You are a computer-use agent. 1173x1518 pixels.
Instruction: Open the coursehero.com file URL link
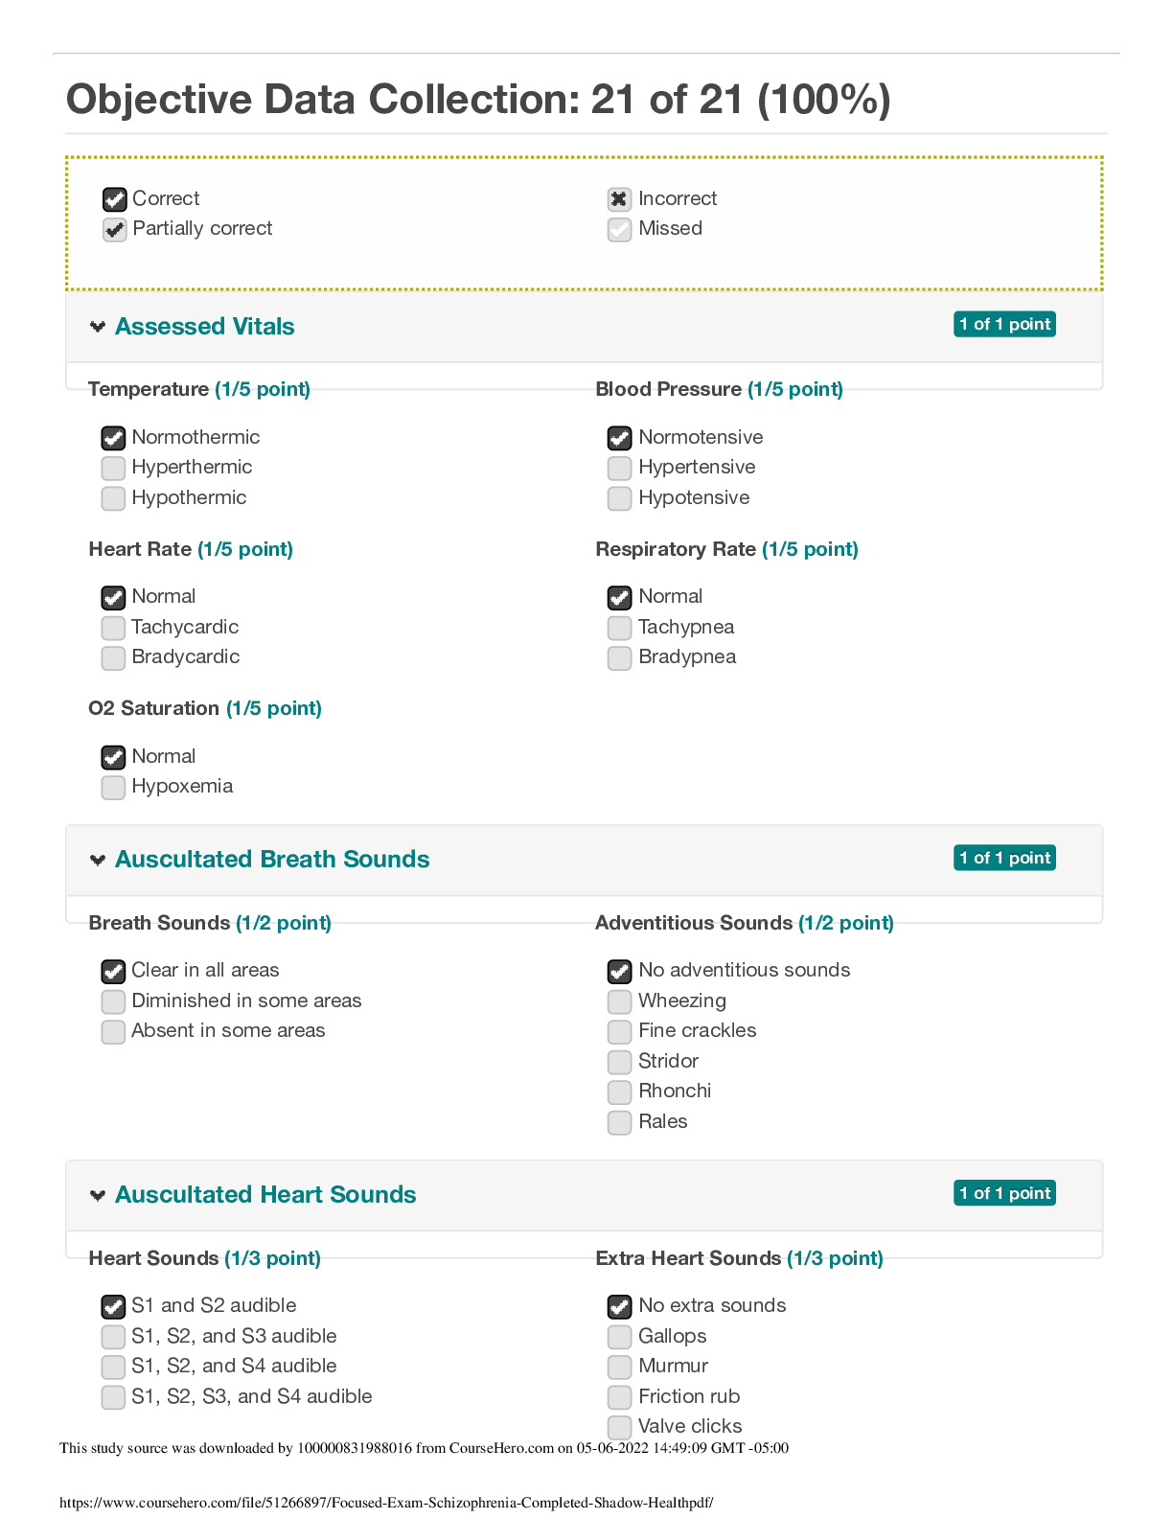point(386,1503)
